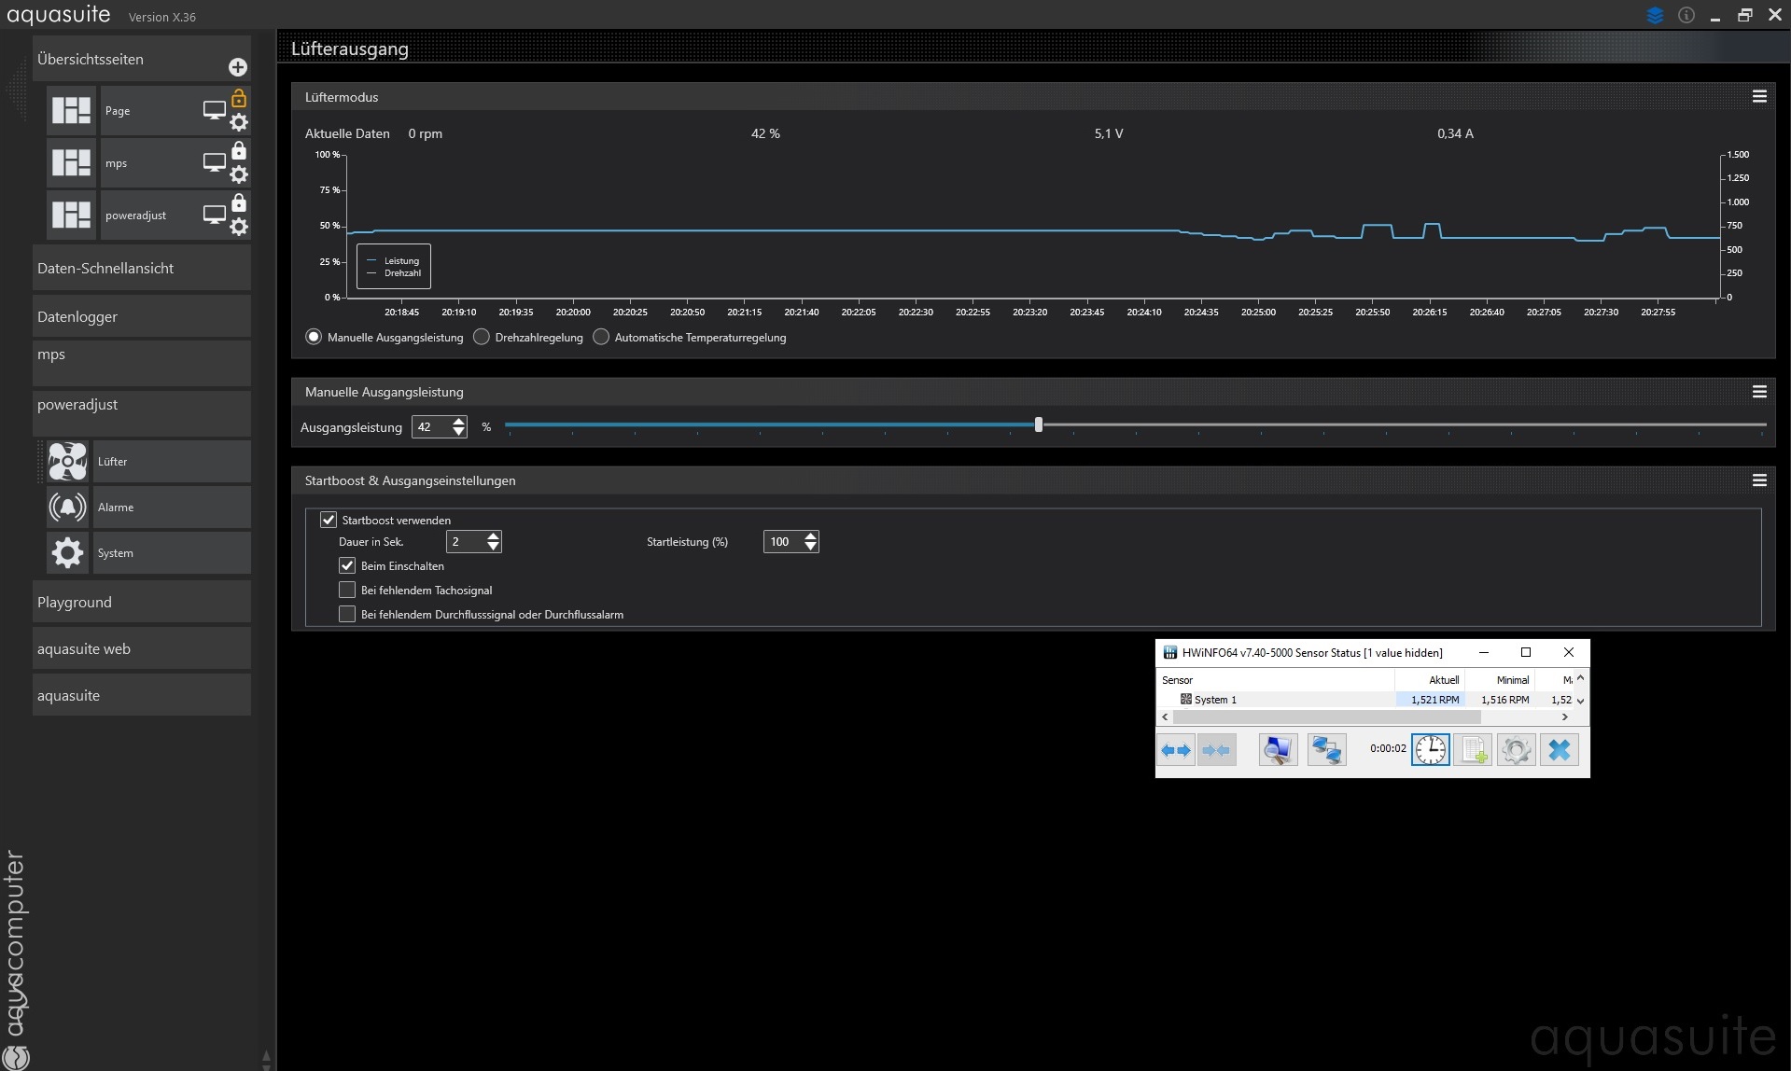Collapse HWiNFO columns with inward arrows icon
The height and width of the screenshot is (1071, 1791).
point(1217,750)
